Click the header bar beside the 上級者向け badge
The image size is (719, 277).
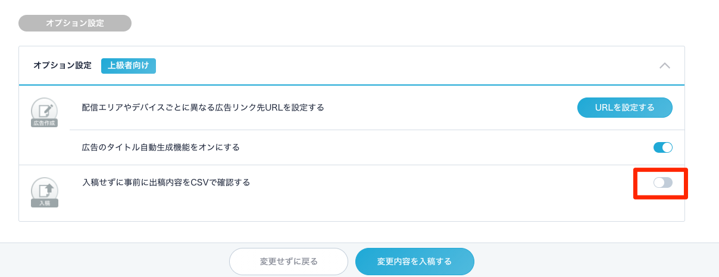(x=405, y=65)
